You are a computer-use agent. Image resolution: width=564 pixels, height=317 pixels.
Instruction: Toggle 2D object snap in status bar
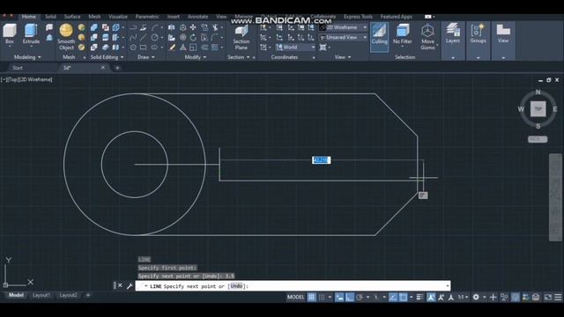click(404, 298)
